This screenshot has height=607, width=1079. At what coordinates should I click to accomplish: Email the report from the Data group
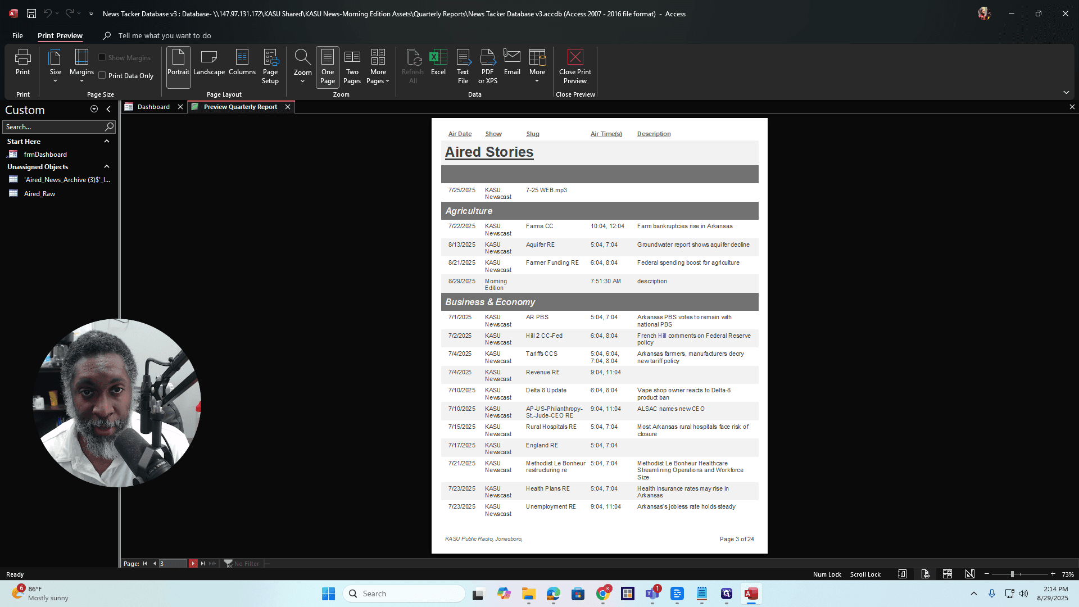coord(512,62)
